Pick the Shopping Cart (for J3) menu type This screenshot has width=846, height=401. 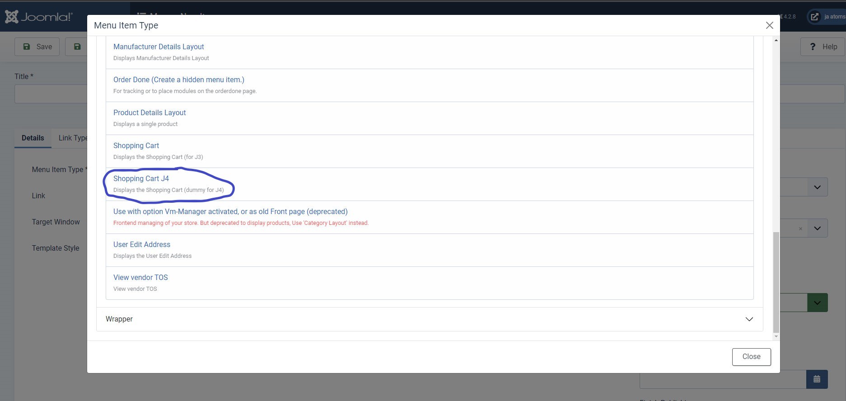tap(136, 145)
